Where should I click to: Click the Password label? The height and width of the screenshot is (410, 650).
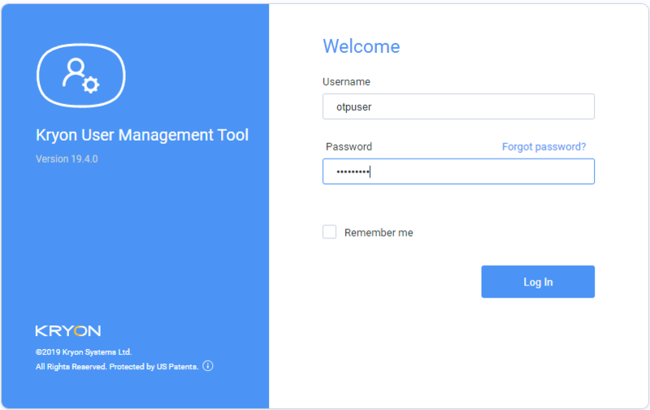click(349, 146)
